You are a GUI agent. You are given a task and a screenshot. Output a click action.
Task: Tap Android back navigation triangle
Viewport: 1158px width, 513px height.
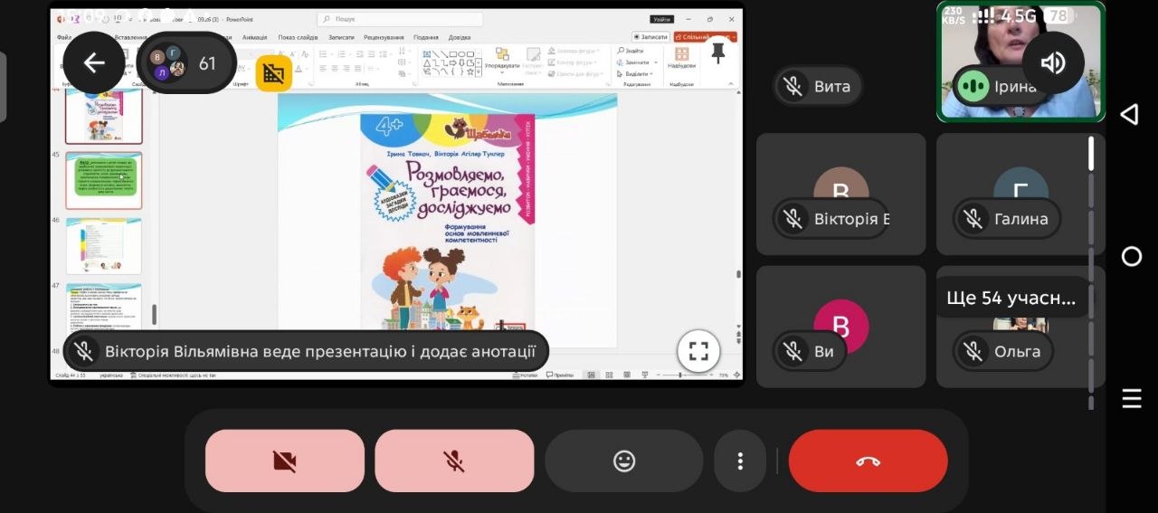click(x=1130, y=114)
